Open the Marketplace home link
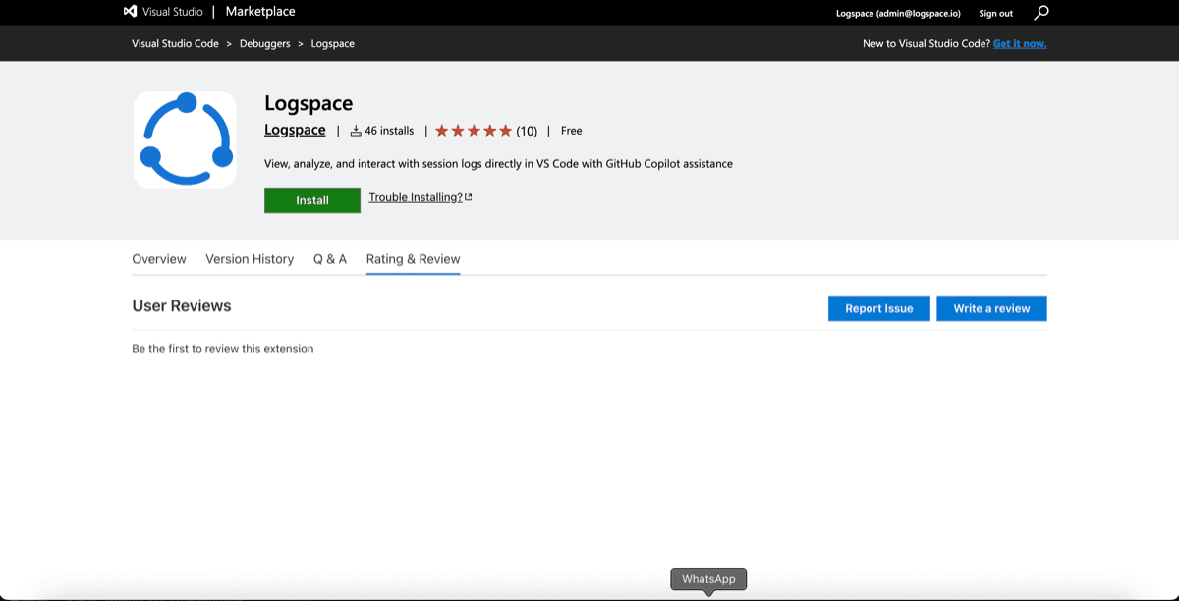 (260, 12)
